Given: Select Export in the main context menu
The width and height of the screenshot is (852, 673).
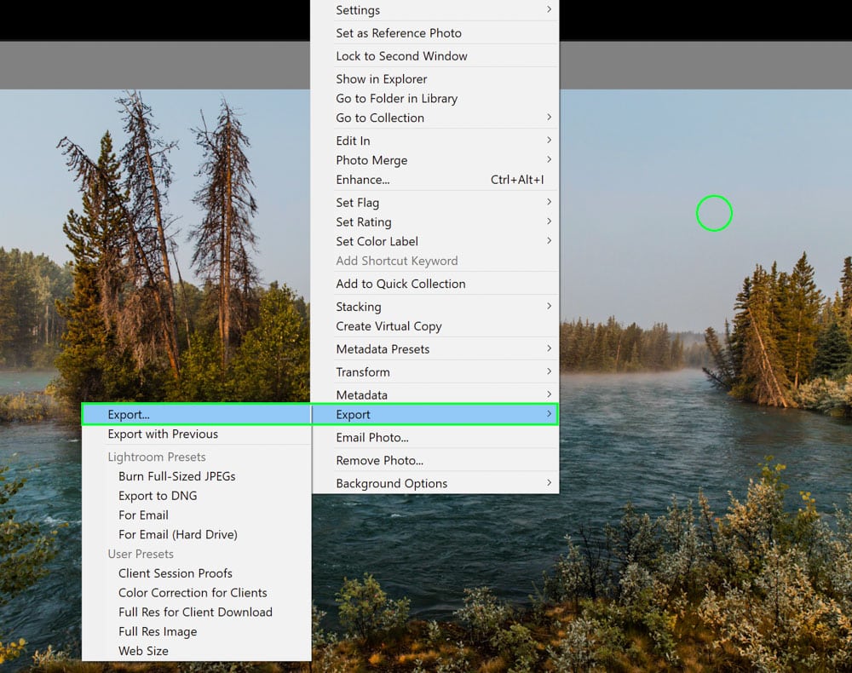Looking at the screenshot, I should pyautogui.click(x=435, y=414).
